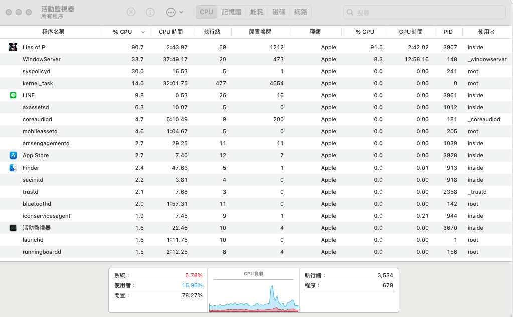Sort by CPU 時間 column header
Screen dimensions: 513x317
point(171,32)
